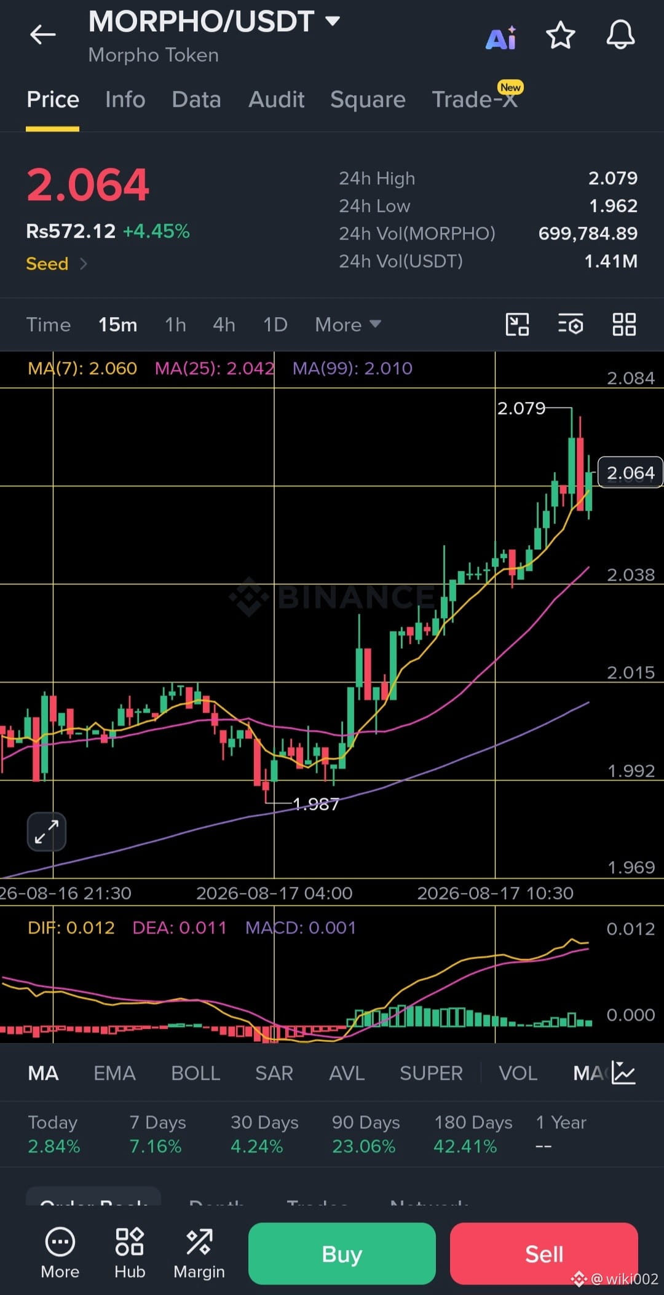Open the Seed tag chevron
Viewport: 664px width, 1295px height.
[x=84, y=264]
